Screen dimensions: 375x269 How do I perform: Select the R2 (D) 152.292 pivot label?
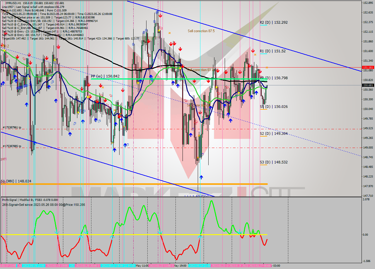(x=274, y=22)
